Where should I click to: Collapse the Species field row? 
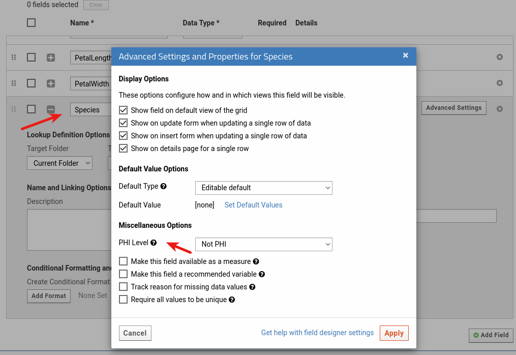[51, 109]
